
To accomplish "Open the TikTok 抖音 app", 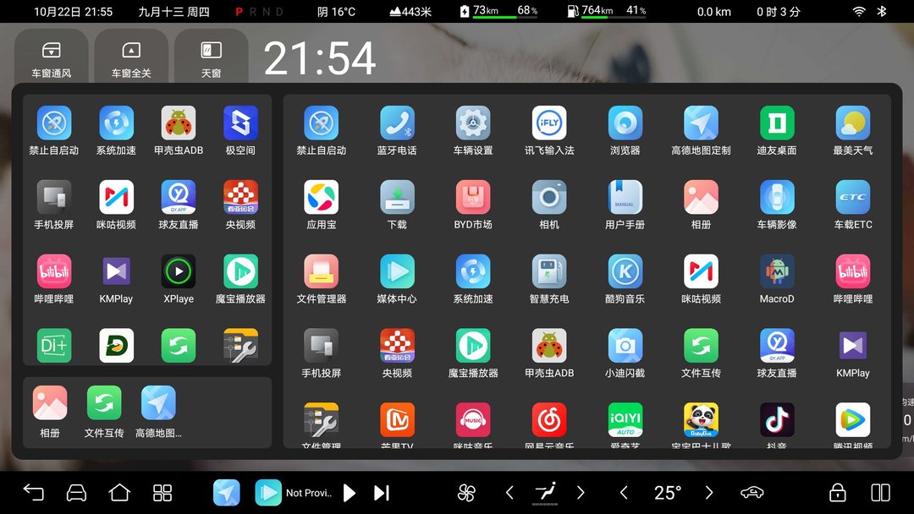I will click(777, 420).
